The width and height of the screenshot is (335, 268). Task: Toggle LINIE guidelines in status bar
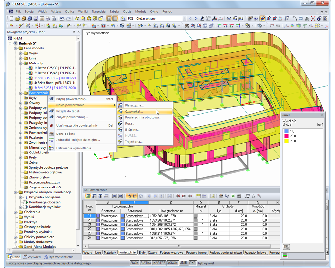(x=183, y=263)
